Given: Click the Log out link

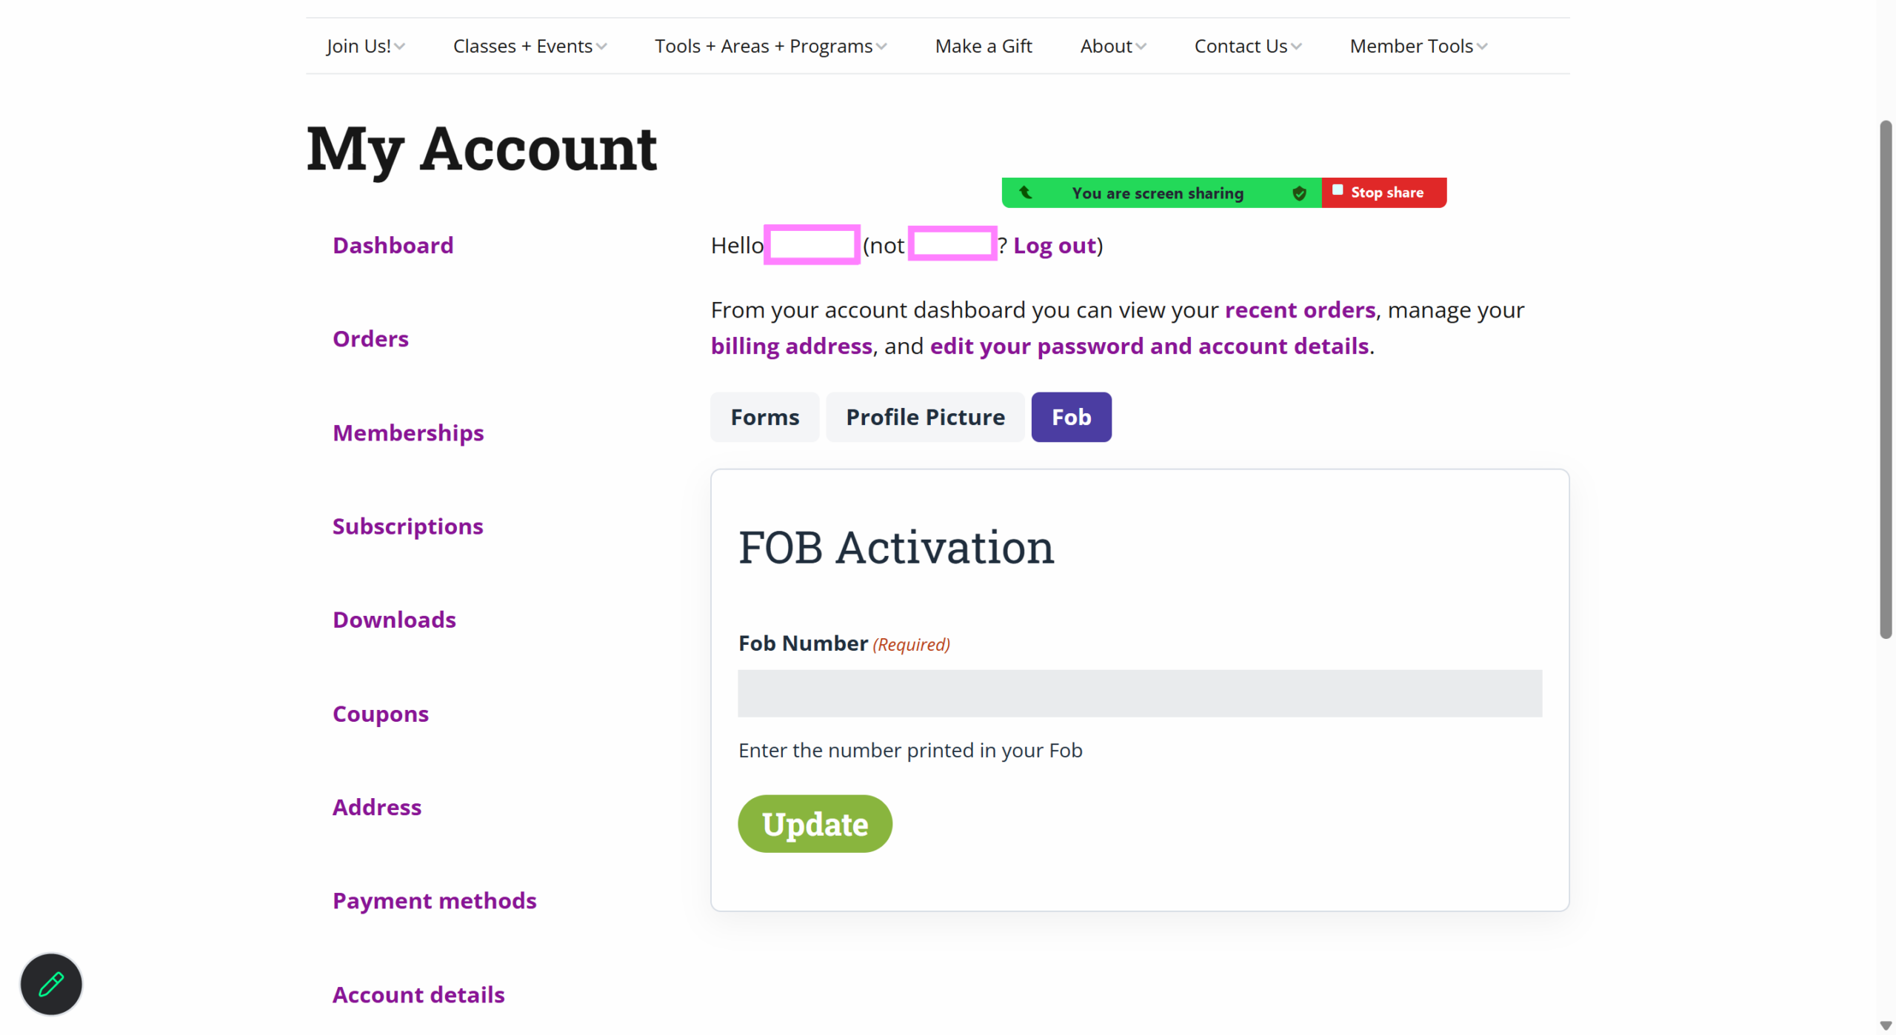Looking at the screenshot, I should [1055, 245].
